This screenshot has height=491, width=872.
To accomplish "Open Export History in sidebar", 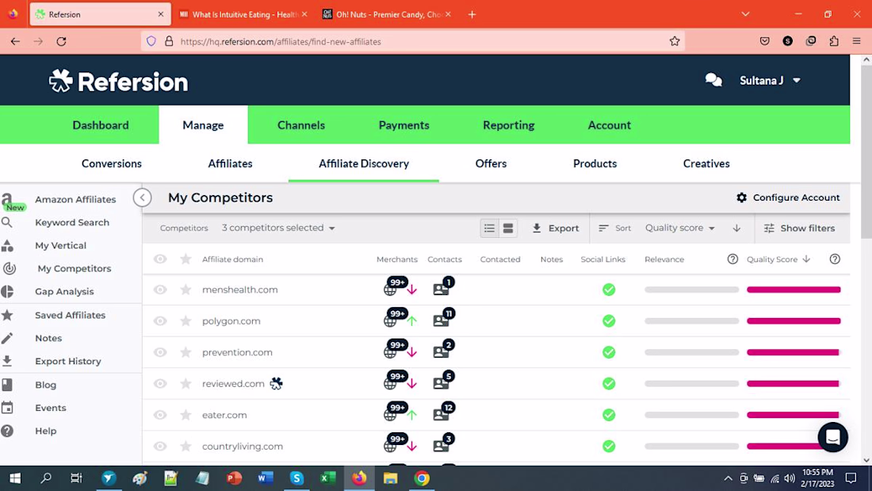I will coord(68,361).
